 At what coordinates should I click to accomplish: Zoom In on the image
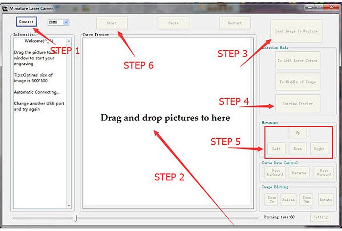click(x=272, y=199)
